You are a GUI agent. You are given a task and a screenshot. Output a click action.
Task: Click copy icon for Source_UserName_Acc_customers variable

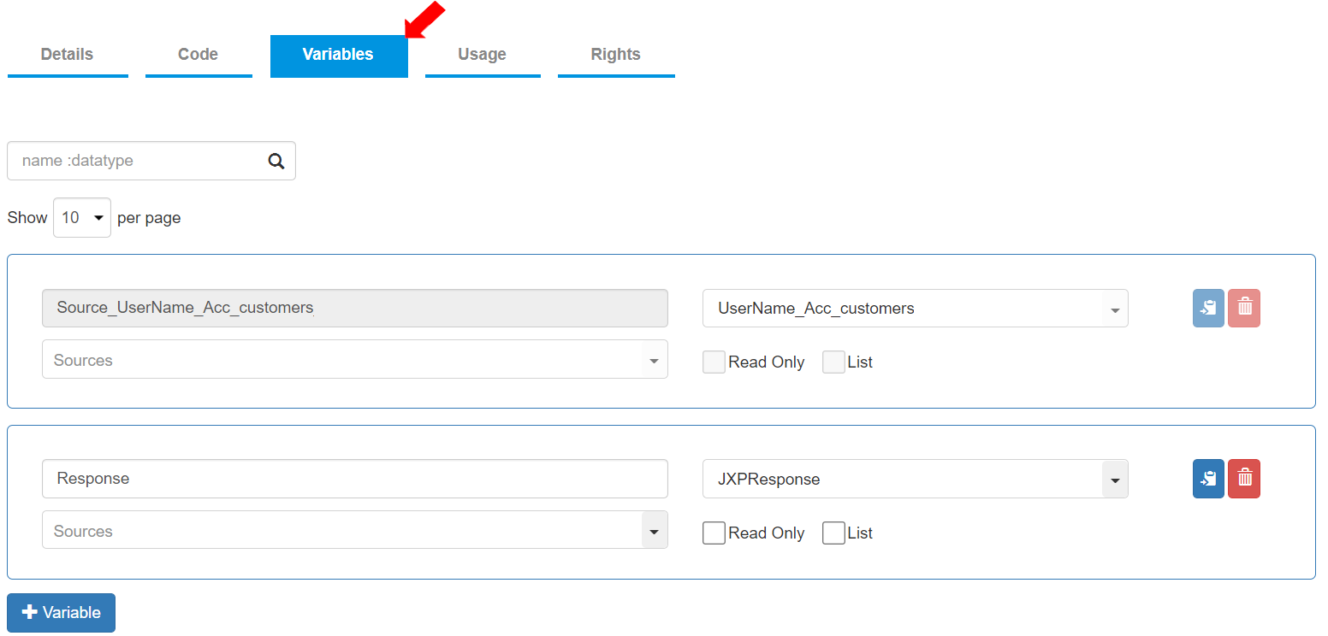(x=1208, y=308)
